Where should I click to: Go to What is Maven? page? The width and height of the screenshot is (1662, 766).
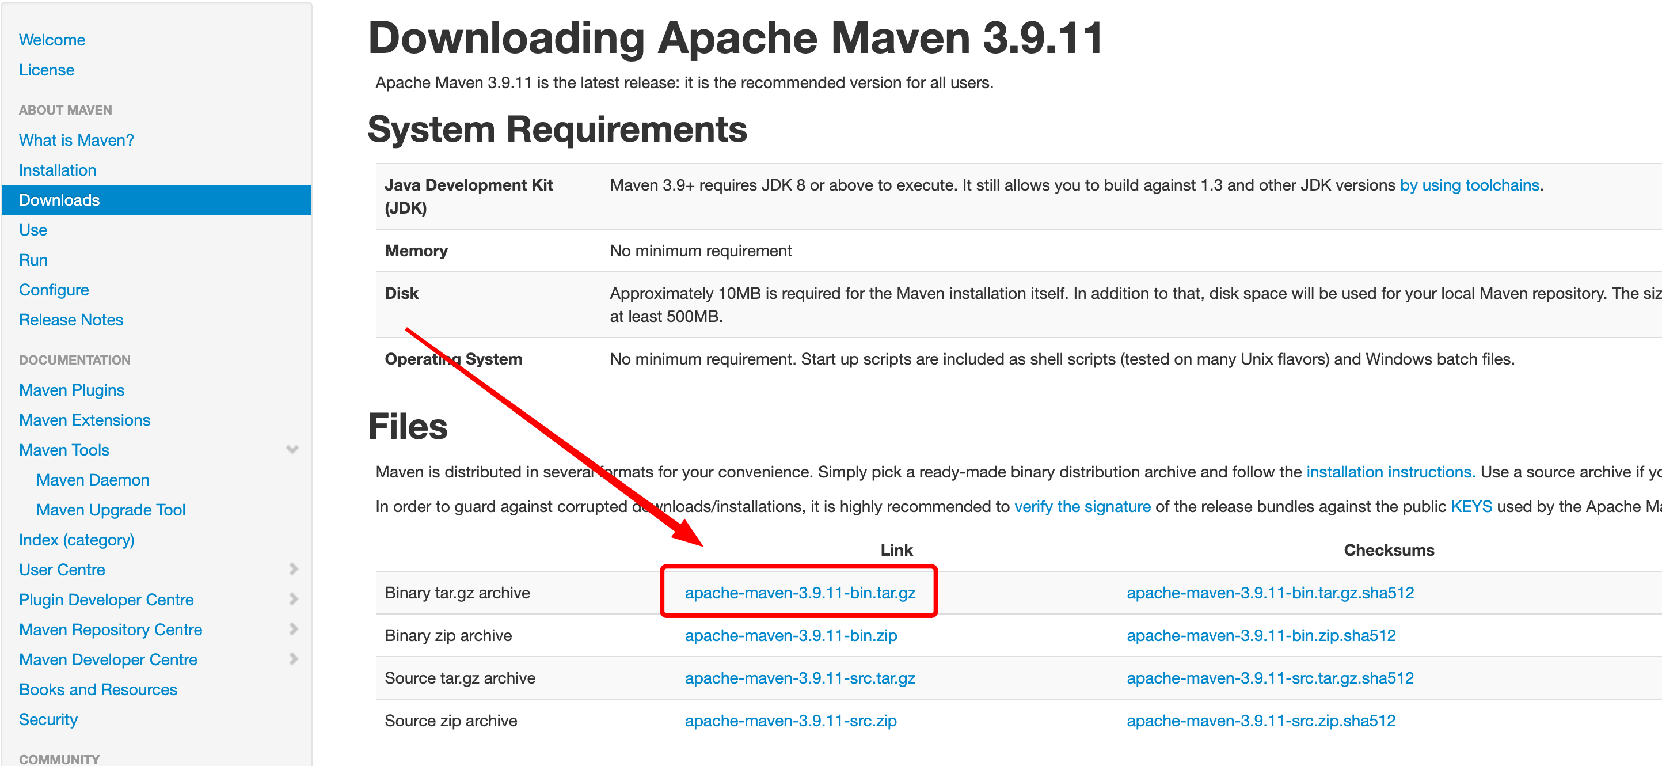pyautogui.click(x=76, y=140)
